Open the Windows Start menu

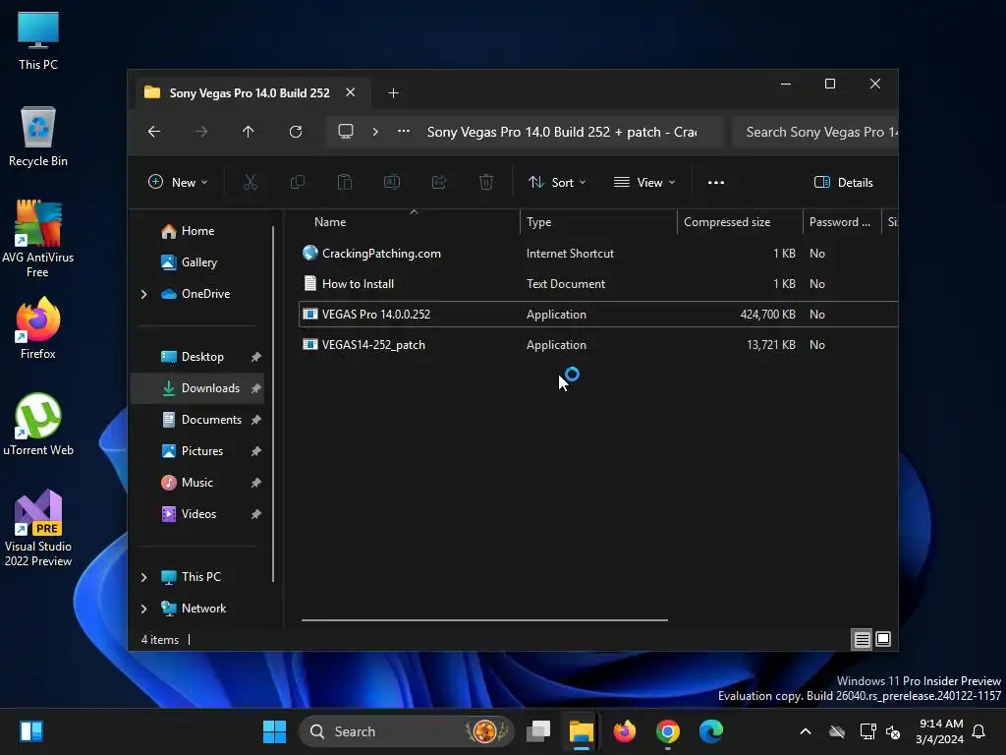click(275, 731)
